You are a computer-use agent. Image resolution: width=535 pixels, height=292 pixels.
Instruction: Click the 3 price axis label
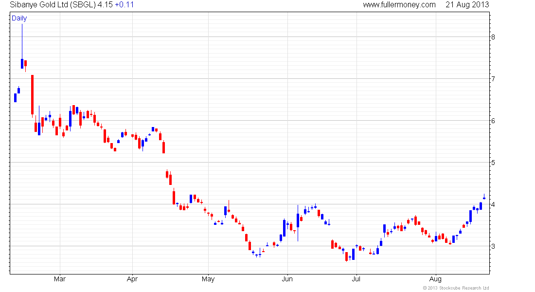493,246
